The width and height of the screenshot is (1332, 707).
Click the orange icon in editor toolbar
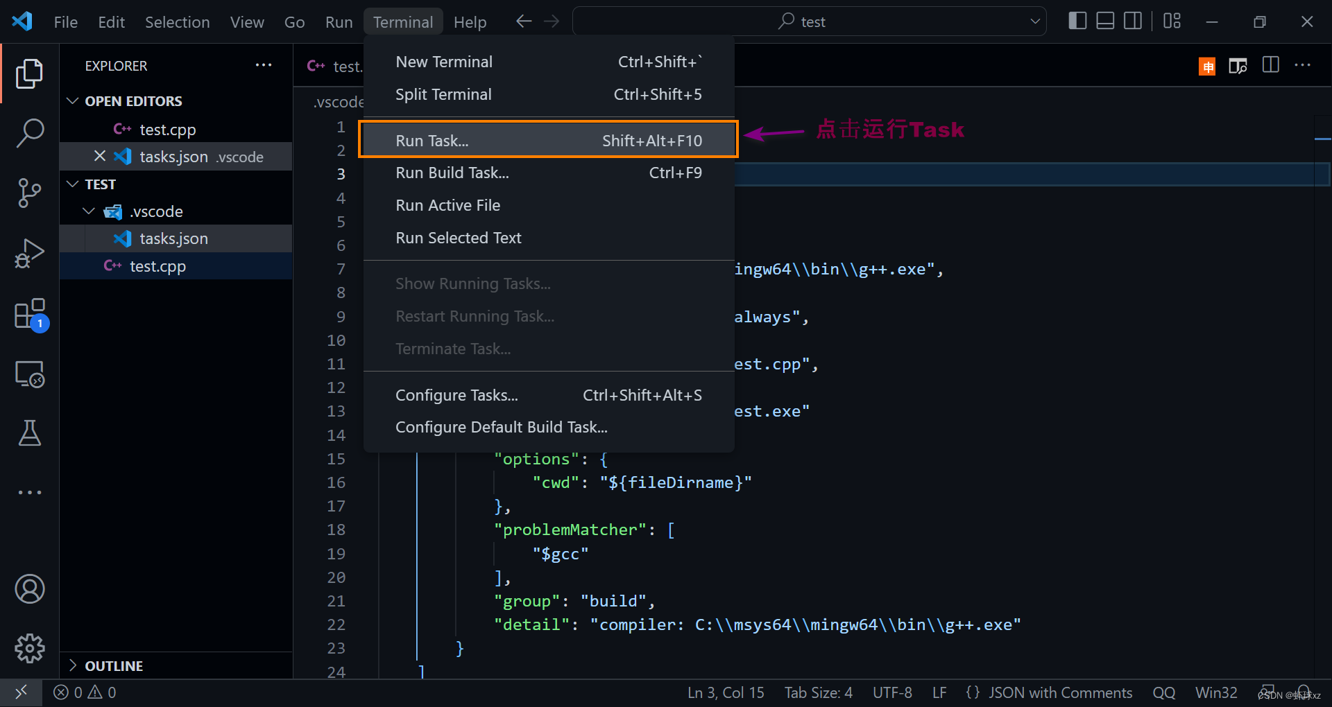pos(1207,66)
